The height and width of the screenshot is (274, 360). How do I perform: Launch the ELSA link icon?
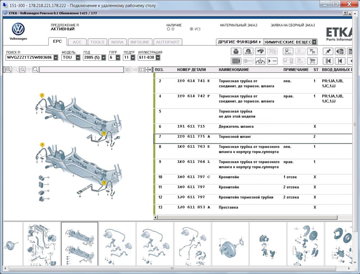(x=288, y=51)
